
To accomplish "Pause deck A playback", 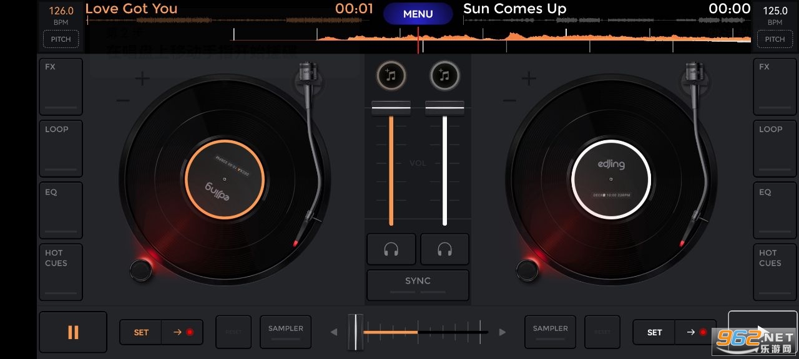I will [x=73, y=332].
